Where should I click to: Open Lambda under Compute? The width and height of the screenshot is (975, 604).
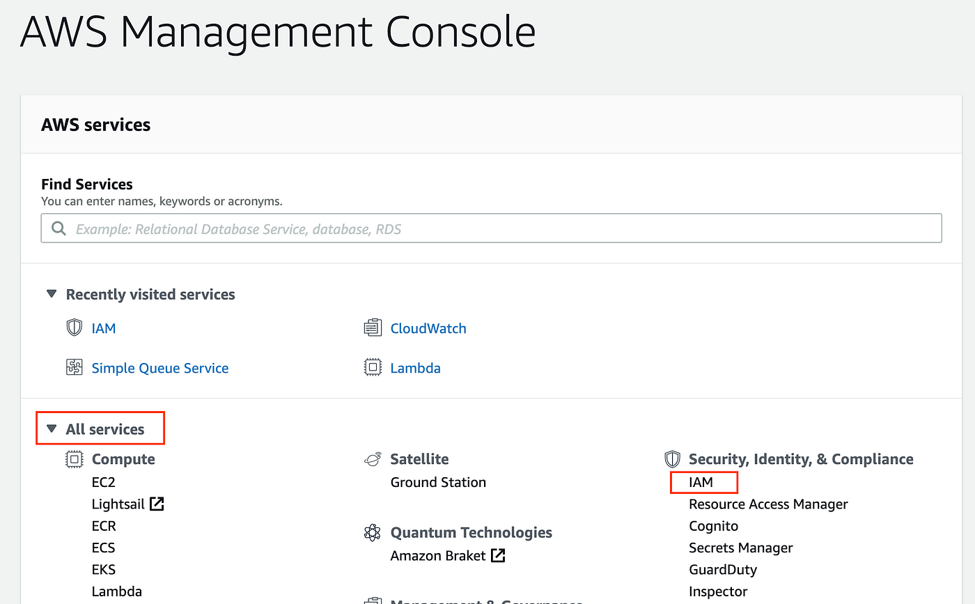(x=117, y=591)
